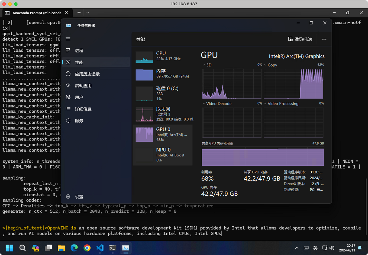Expand the 3D engine graph dropdown
The height and width of the screenshot is (255, 368).
coord(204,65)
